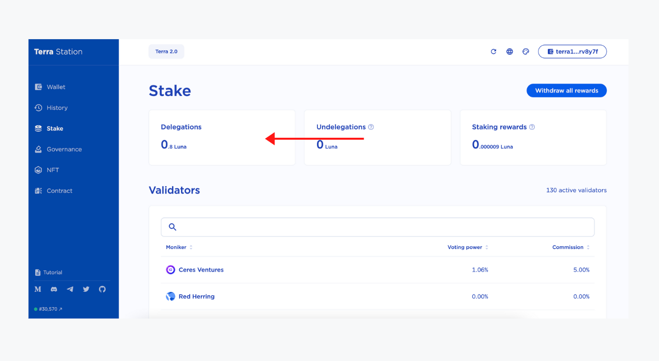Click the search magnifier icon
The width and height of the screenshot is (659, 361).
point(173,227)
